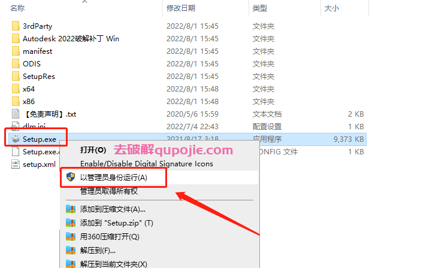The image size is (442, 268).
Task: Click the 360 zip icon beside 解压到(F)
Action: click(71, 250)
